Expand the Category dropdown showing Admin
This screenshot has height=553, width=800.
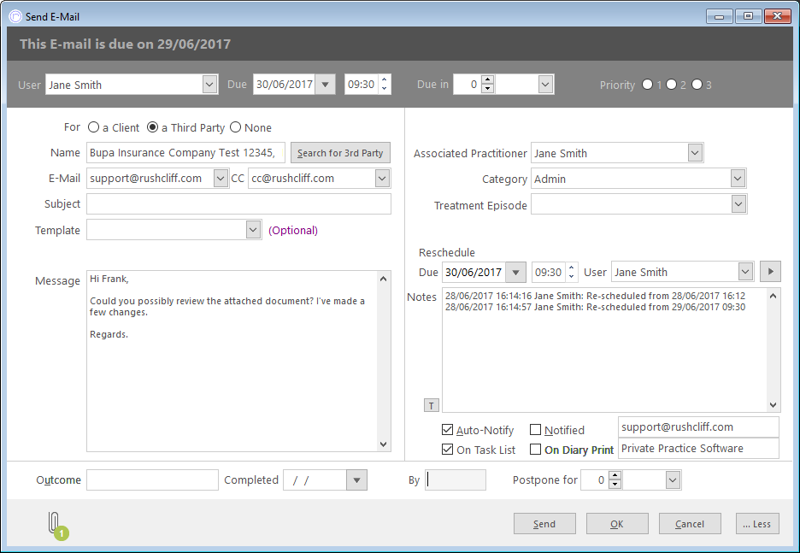coord(738,179)
